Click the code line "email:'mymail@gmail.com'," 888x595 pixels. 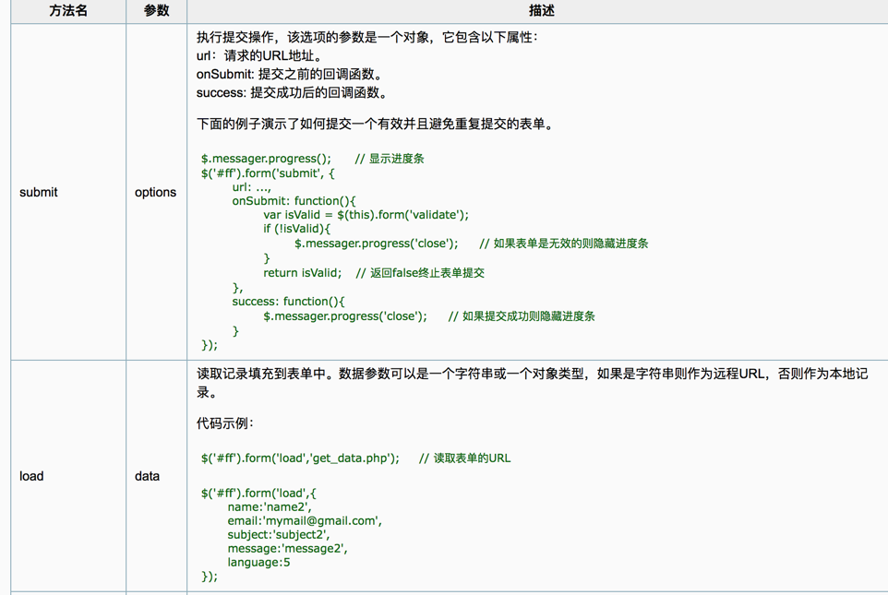305,521
